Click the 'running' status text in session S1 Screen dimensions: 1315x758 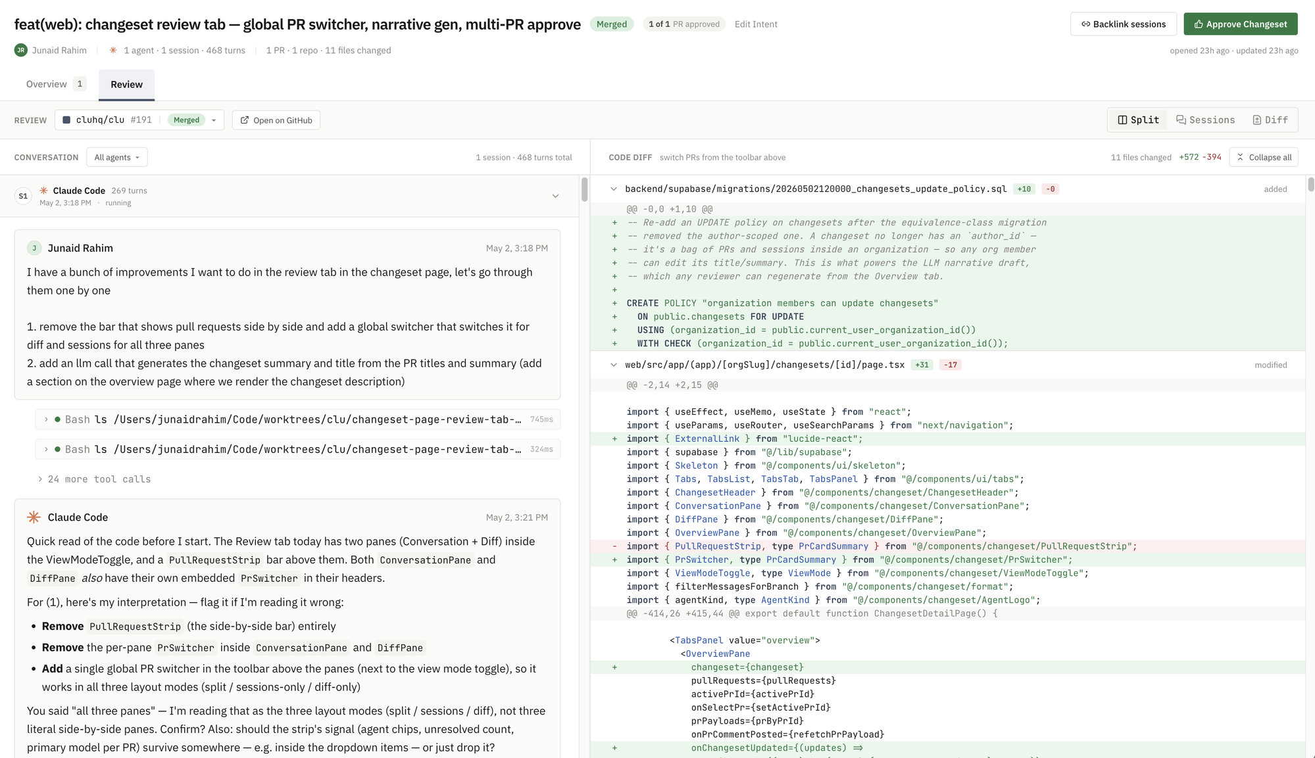(x=118, y=203)
